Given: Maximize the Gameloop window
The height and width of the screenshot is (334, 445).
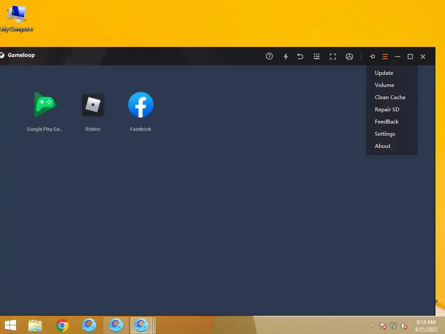Looking at the screenshot, I should pyautogui.click(x=410, y=57).
